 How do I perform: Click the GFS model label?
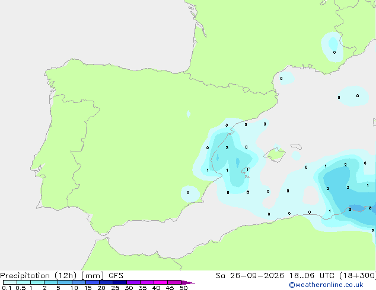click(116, 276)
